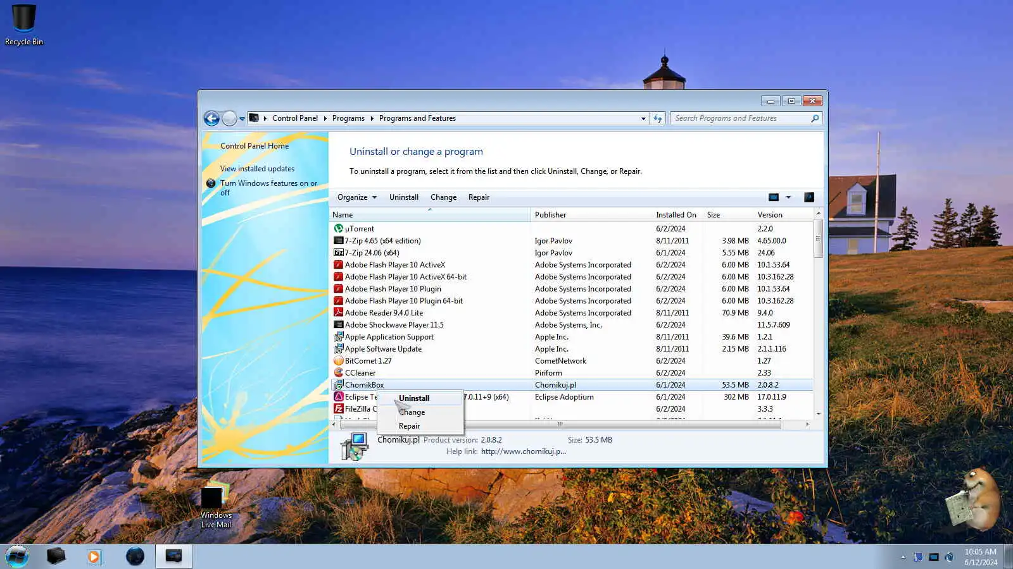Click Turn Windows features on or off
The width and height of the screenshot is (1013, 569).
[269, 188]
